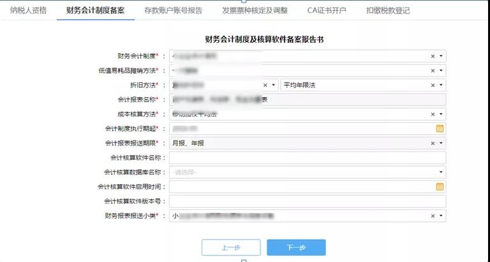Click the 财务会计制度及核算软件备案报告书 heading
490x262 pixels.
coord(264,40)
